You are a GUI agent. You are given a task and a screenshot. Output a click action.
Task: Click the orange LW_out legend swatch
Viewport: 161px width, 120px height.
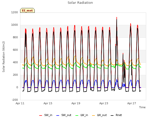tap(94, 115)
